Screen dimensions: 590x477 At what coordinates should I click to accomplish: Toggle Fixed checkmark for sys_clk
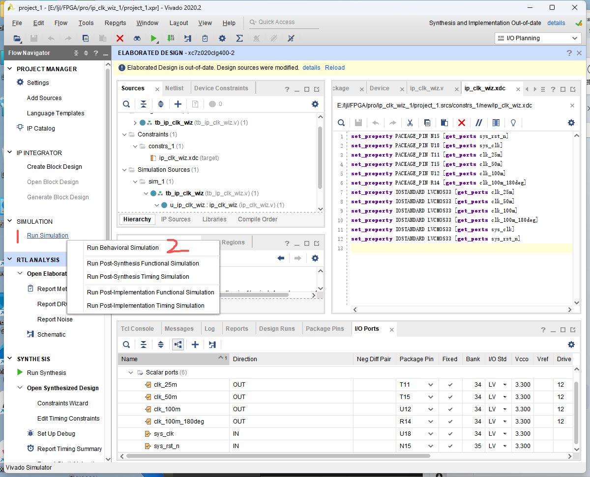[x=450, y=434]
